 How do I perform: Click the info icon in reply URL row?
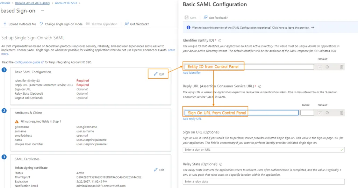tap(327, 113)
